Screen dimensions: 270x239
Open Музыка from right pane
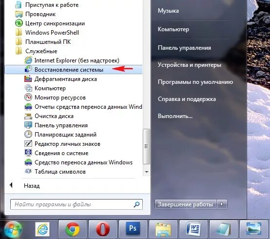168,11
